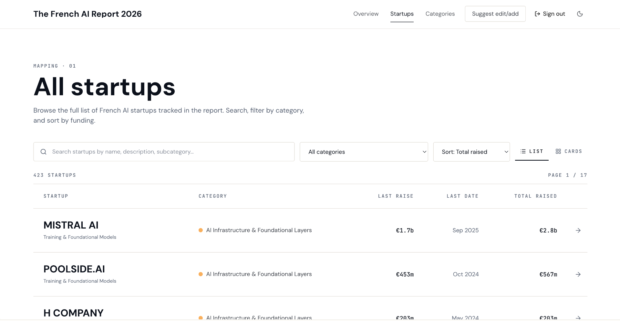Click the TOTAL RAISED column header
Image resolution: width=620 pixels, height=321 pixels.
(536, 196)
